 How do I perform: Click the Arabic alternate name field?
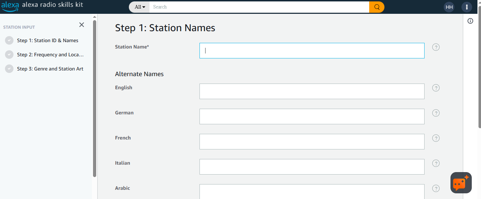pos(312,192)
